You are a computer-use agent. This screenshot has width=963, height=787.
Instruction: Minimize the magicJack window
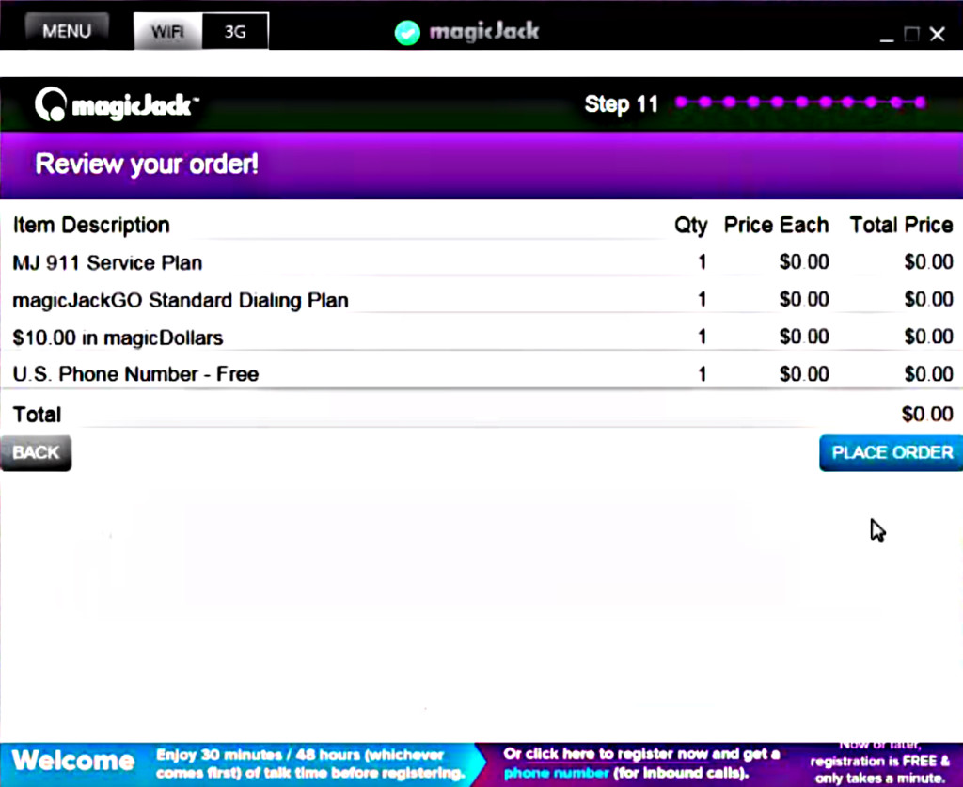tap(887, 36)
